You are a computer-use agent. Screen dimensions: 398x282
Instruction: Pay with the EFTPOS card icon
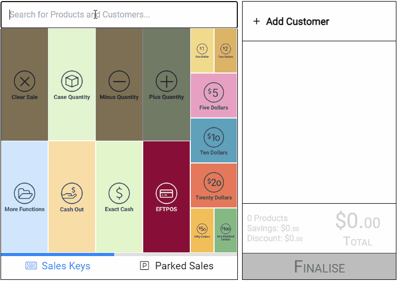pos(166,193)
